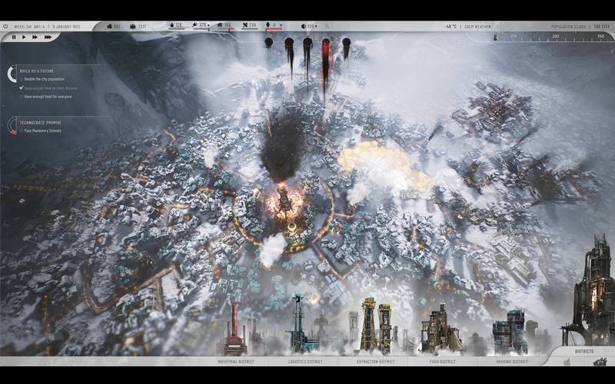Click the power icon in top-left corner

pyautogui.click(x=6, y=26)
